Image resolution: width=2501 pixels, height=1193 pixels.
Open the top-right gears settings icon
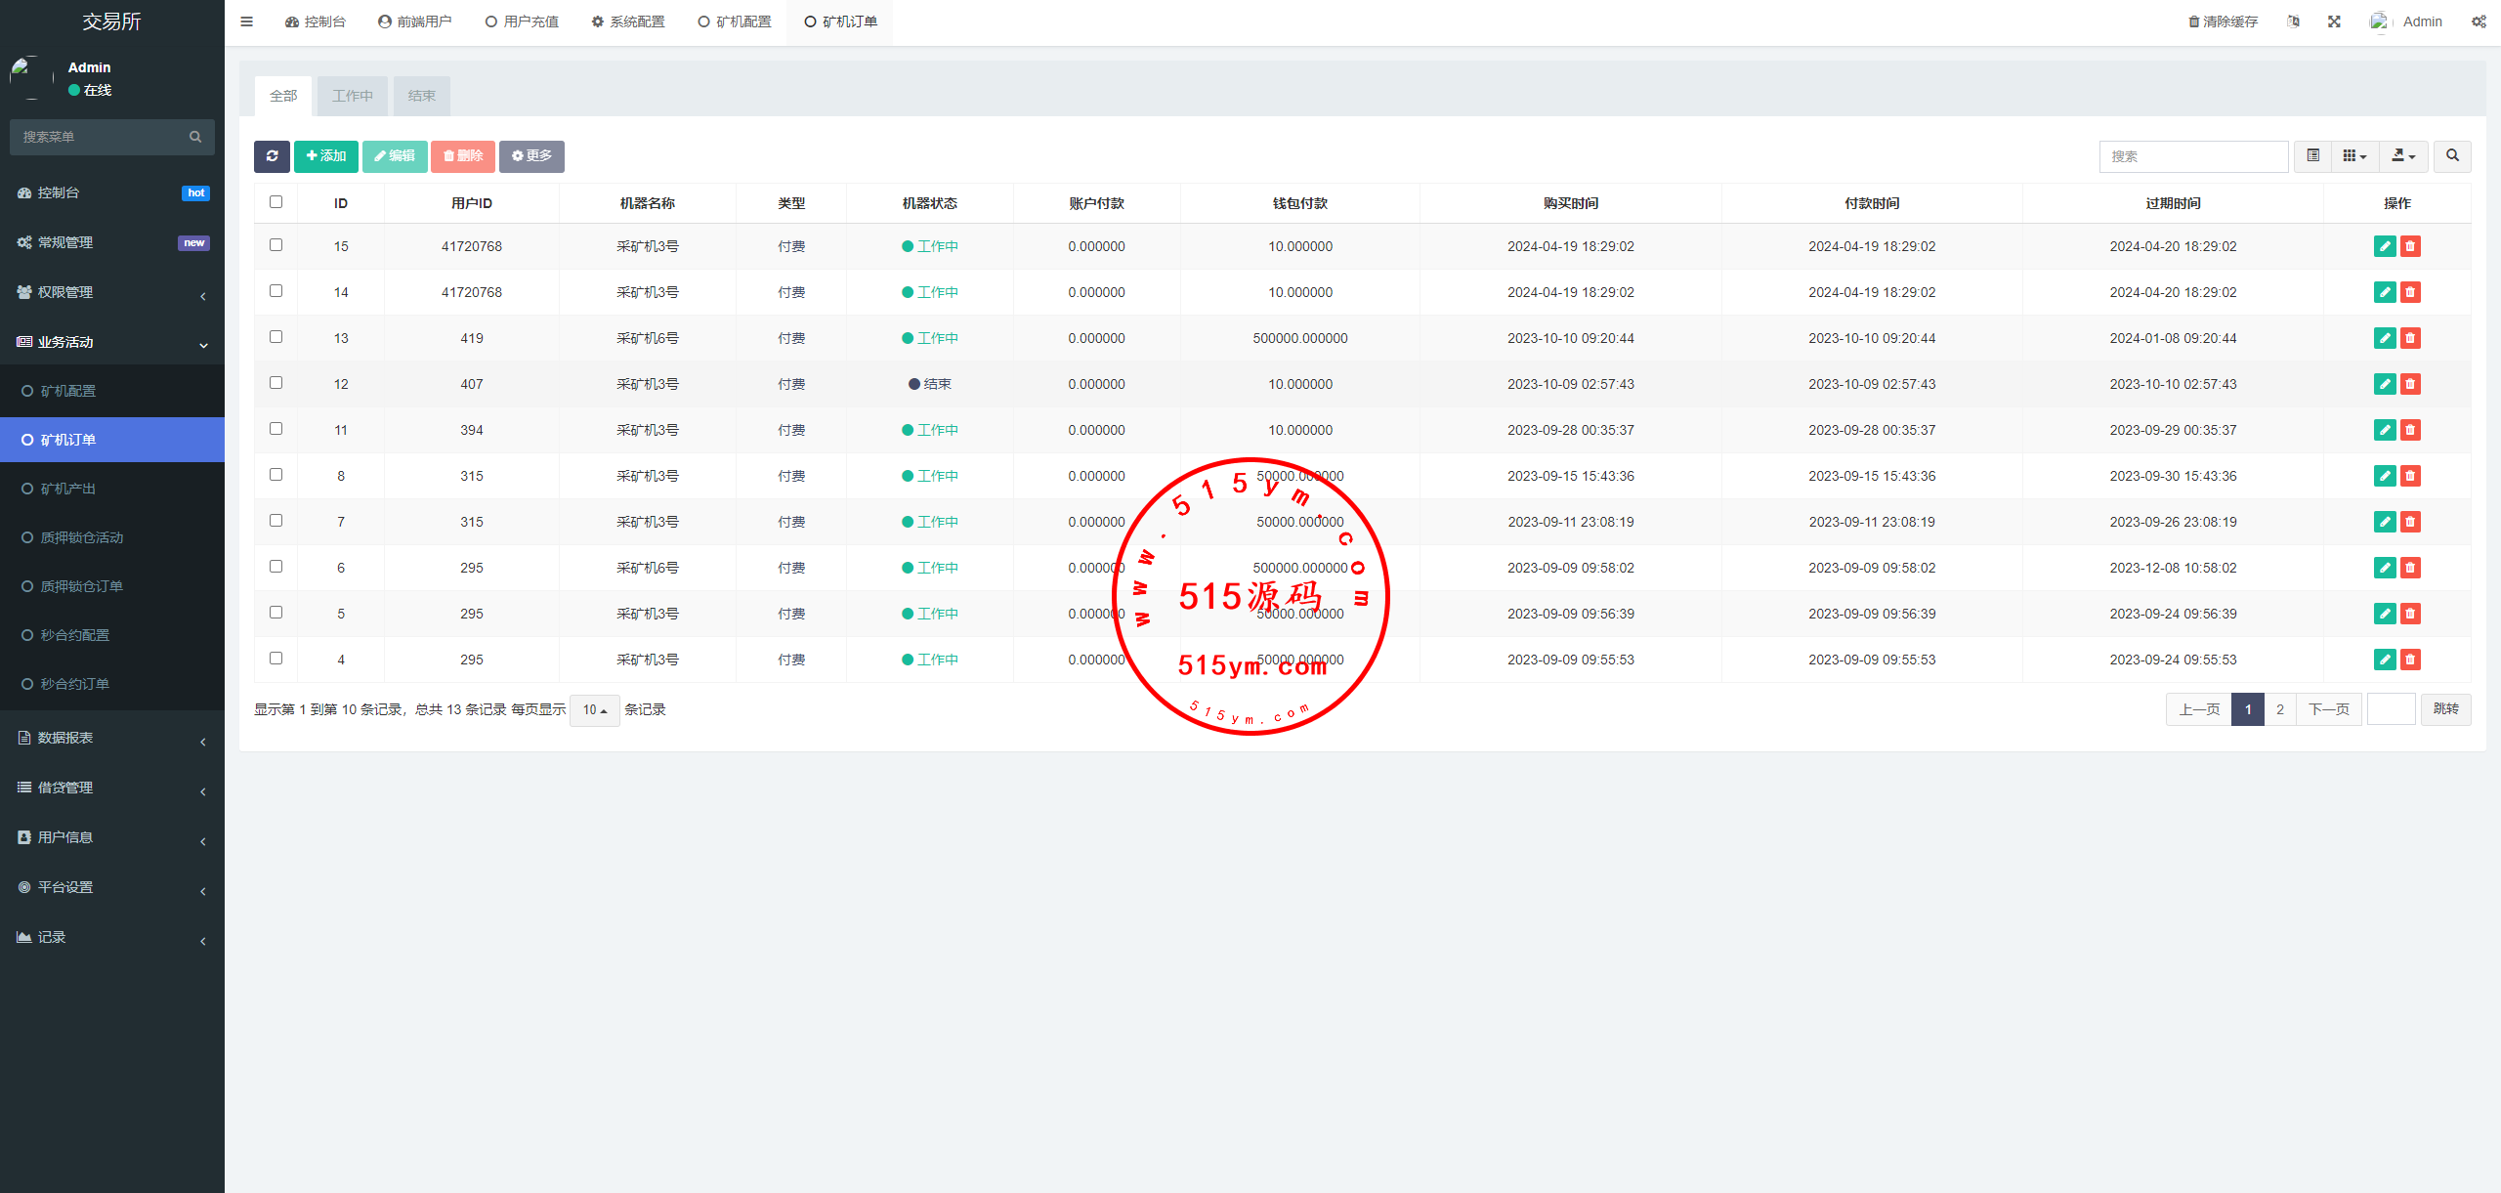2479,21
